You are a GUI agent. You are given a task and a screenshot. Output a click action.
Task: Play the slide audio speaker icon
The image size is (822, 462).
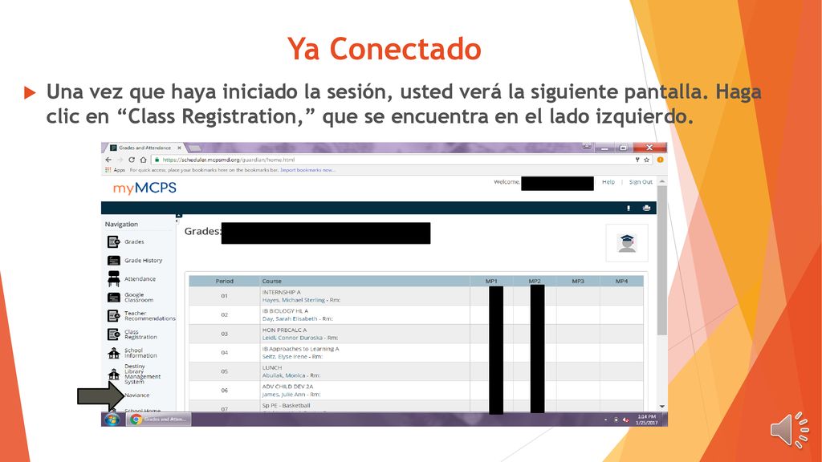(789, 430)
